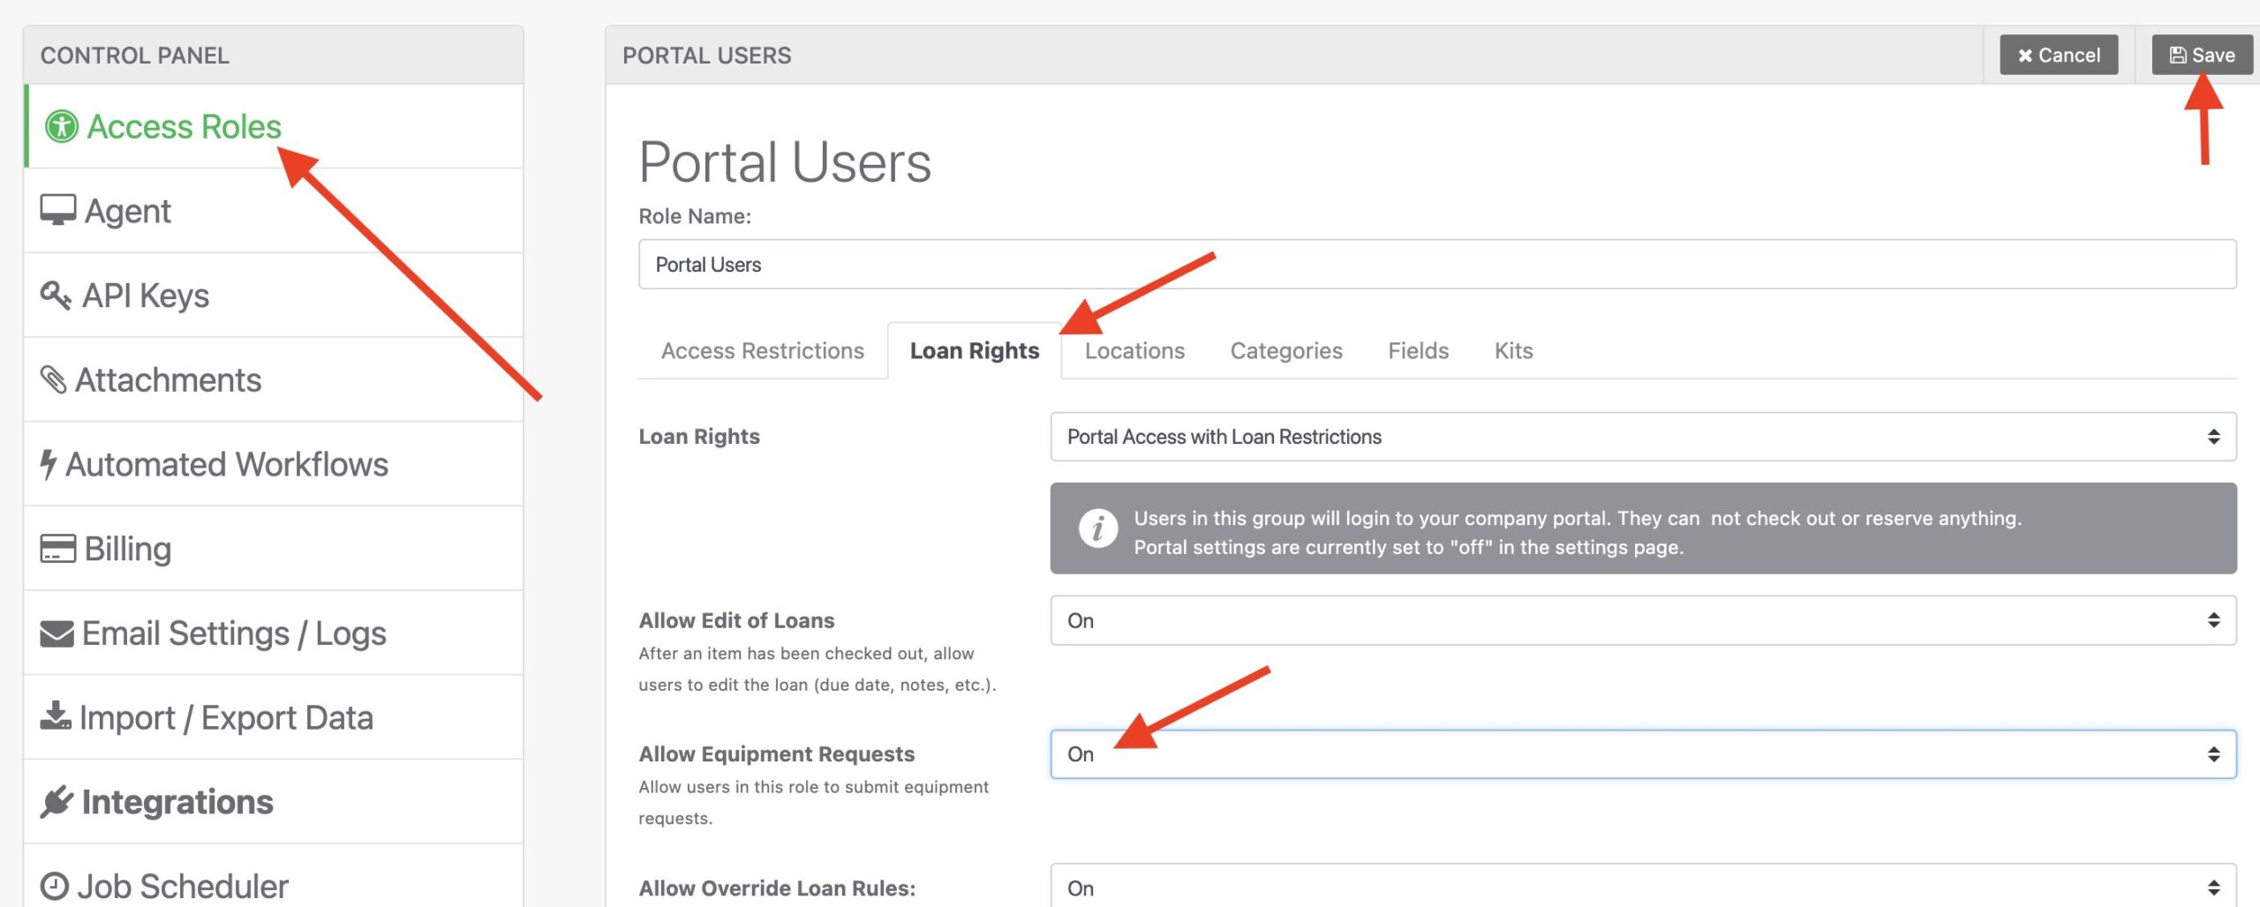
Task: Click the Billing credit card icon
Action: (58, 548)
